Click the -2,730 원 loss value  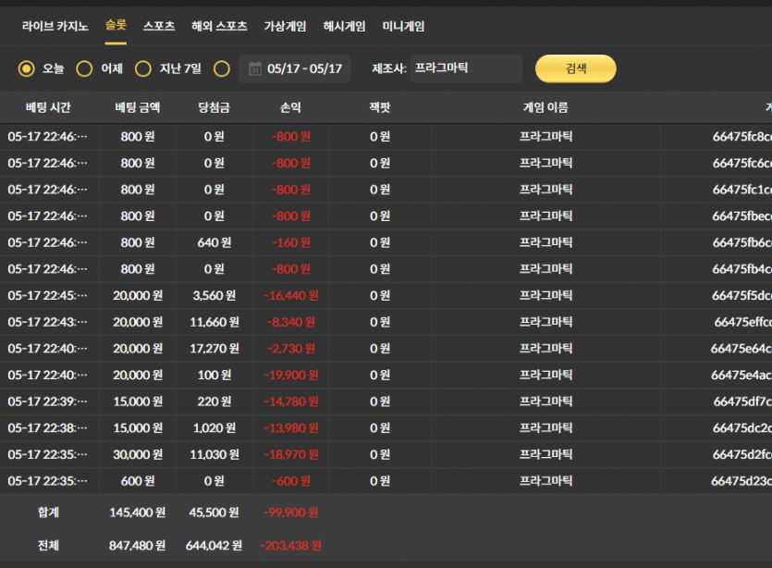pyautogui.click(x=291, y=349)
